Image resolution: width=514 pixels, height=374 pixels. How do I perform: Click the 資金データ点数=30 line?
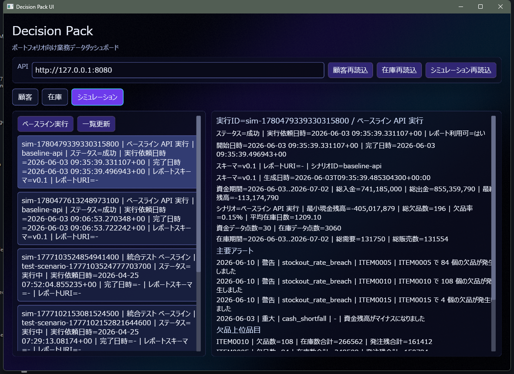279,228
